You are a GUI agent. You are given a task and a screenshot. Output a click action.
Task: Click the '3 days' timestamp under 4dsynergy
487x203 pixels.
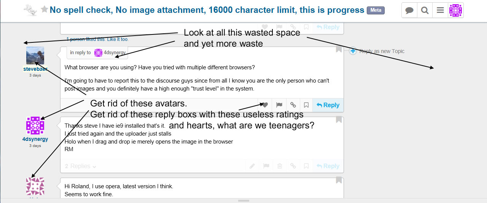[35, 145]
